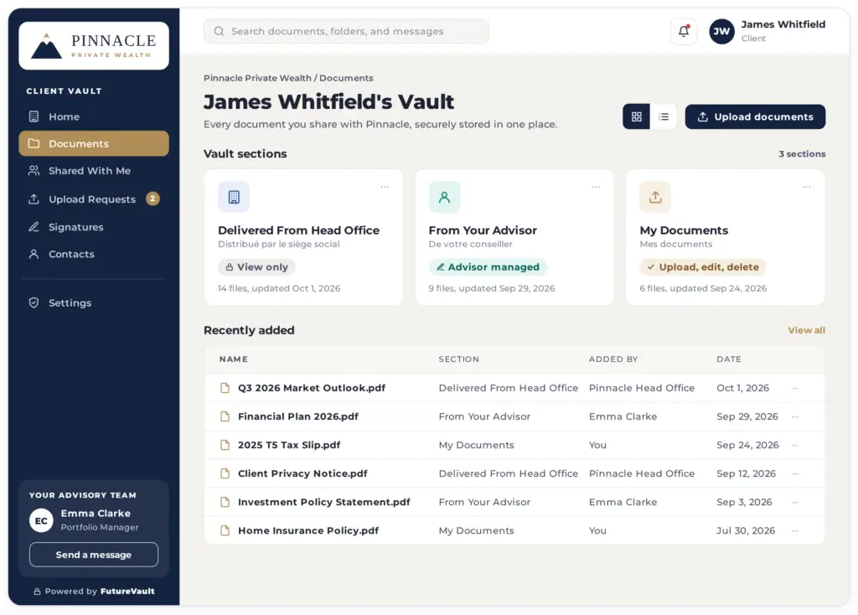The image size is (858, 615).
Task: Open row menu for 2025 T5 Tax Slip.pdf
Action: point(795,445)
